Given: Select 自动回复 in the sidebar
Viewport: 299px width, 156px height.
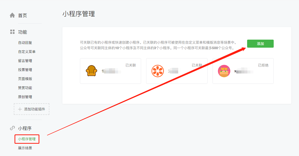Looking at the screenshot, I should point(25,43).
